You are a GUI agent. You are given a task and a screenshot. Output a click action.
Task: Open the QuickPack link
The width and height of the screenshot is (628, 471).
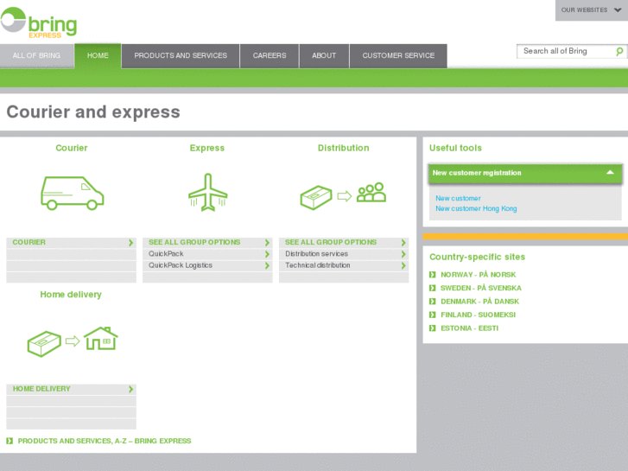[166, 254]
